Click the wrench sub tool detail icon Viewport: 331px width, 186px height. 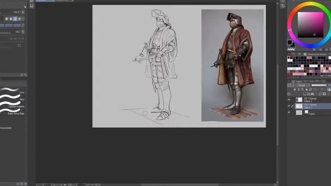coord(25,75)
